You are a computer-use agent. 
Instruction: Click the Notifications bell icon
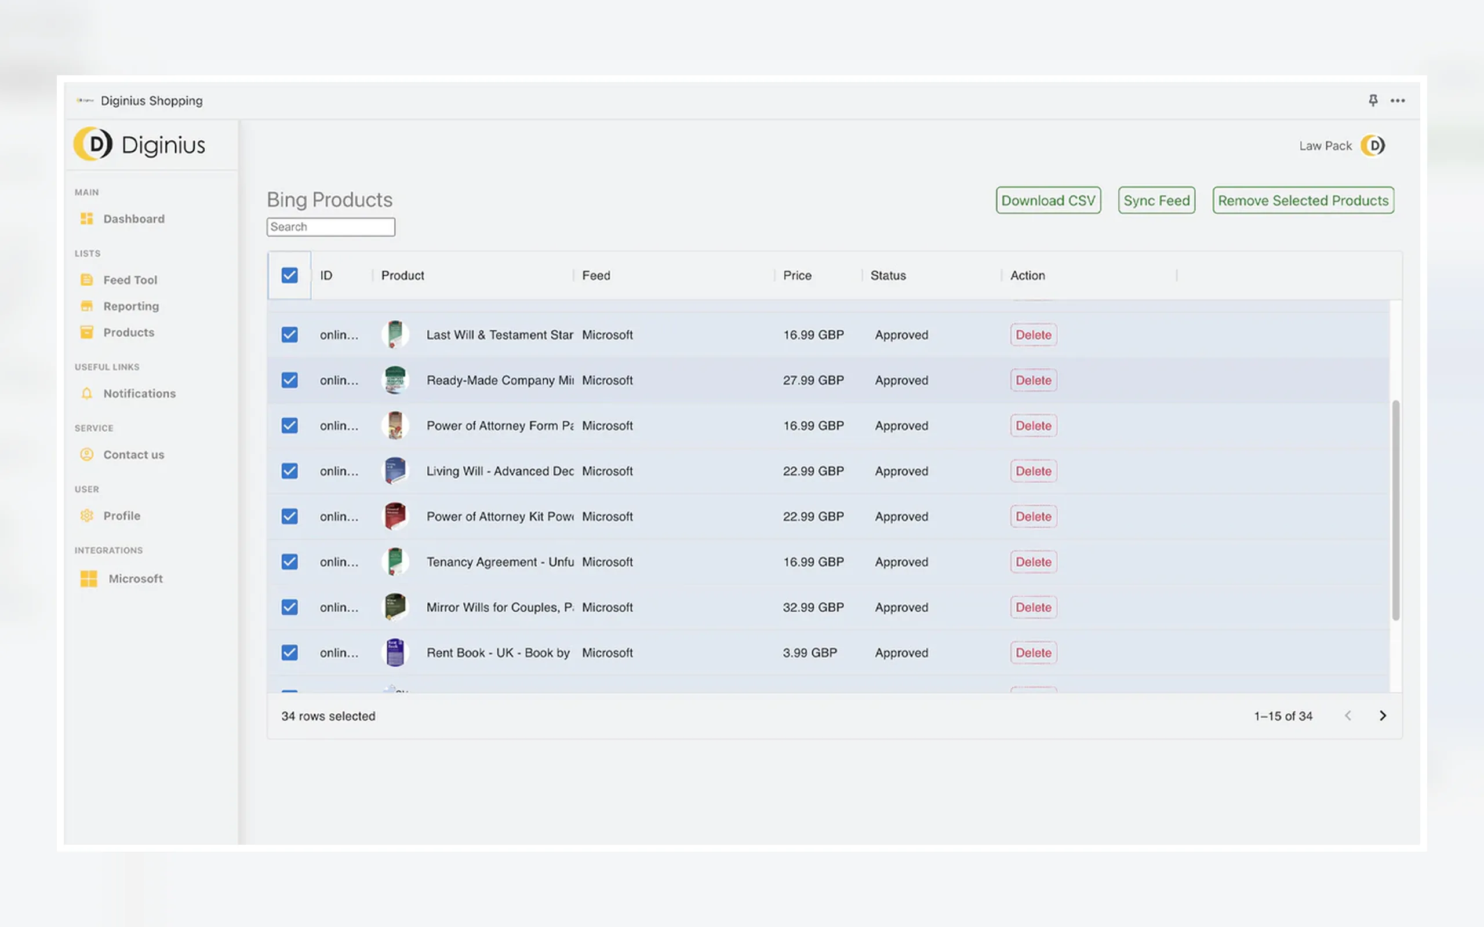coord(86,393)
